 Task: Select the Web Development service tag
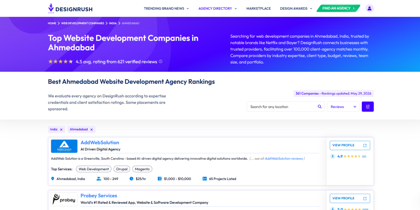coord(94,169)
